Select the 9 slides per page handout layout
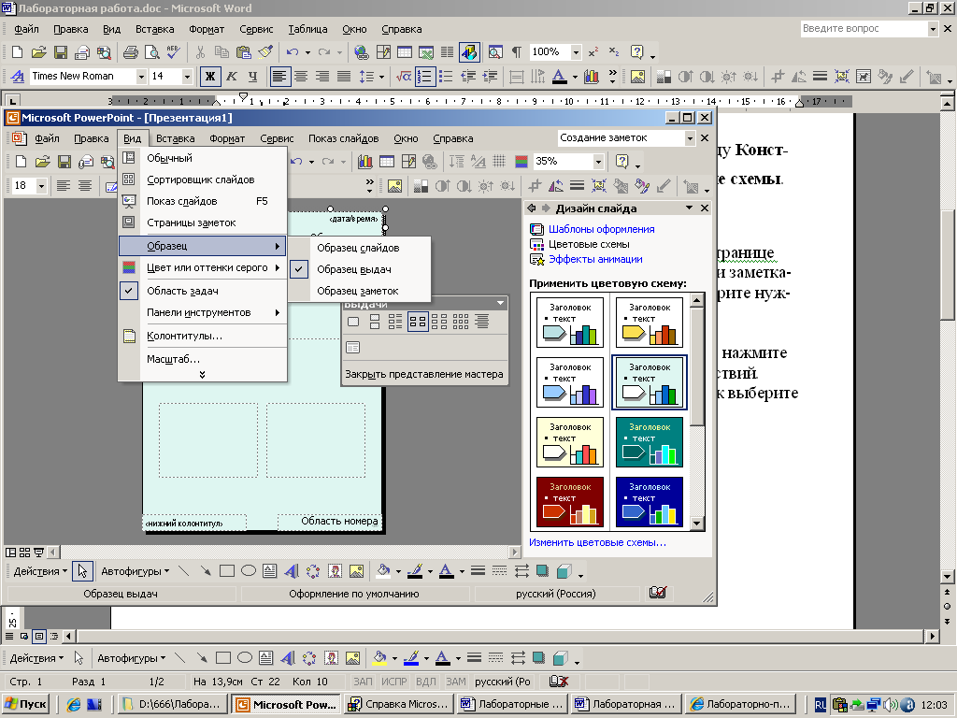Image resolution: width=957 pixels, height=718 pixels. coord(461,322)
